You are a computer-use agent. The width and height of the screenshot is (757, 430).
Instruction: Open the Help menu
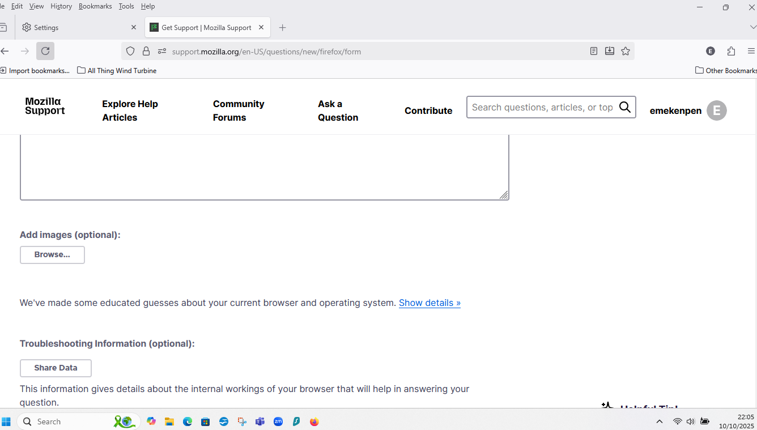pos(148,6)
